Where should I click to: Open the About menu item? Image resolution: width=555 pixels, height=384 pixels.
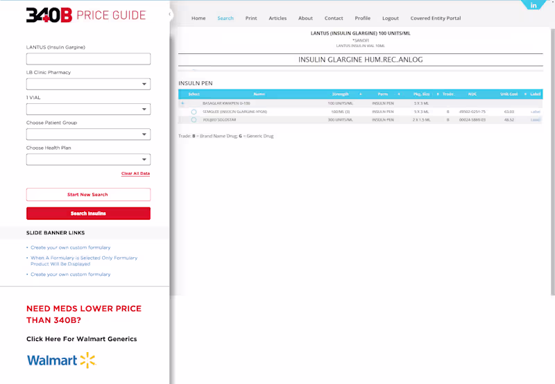click(305, 18)
